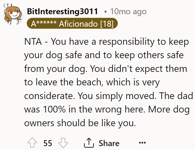This screenshot has height=150, width=195.
Task: Click the vote count showing 55
Action: click(x=48, y=143)
